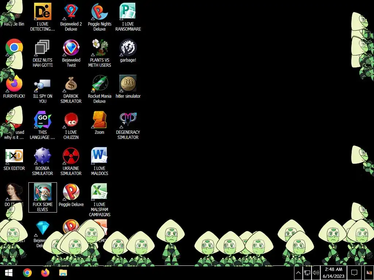374x280 pixels.
Task: Open I LOVE MALSPAM CAMPAIGNS Excel icon
Action: tap(99, 191)
